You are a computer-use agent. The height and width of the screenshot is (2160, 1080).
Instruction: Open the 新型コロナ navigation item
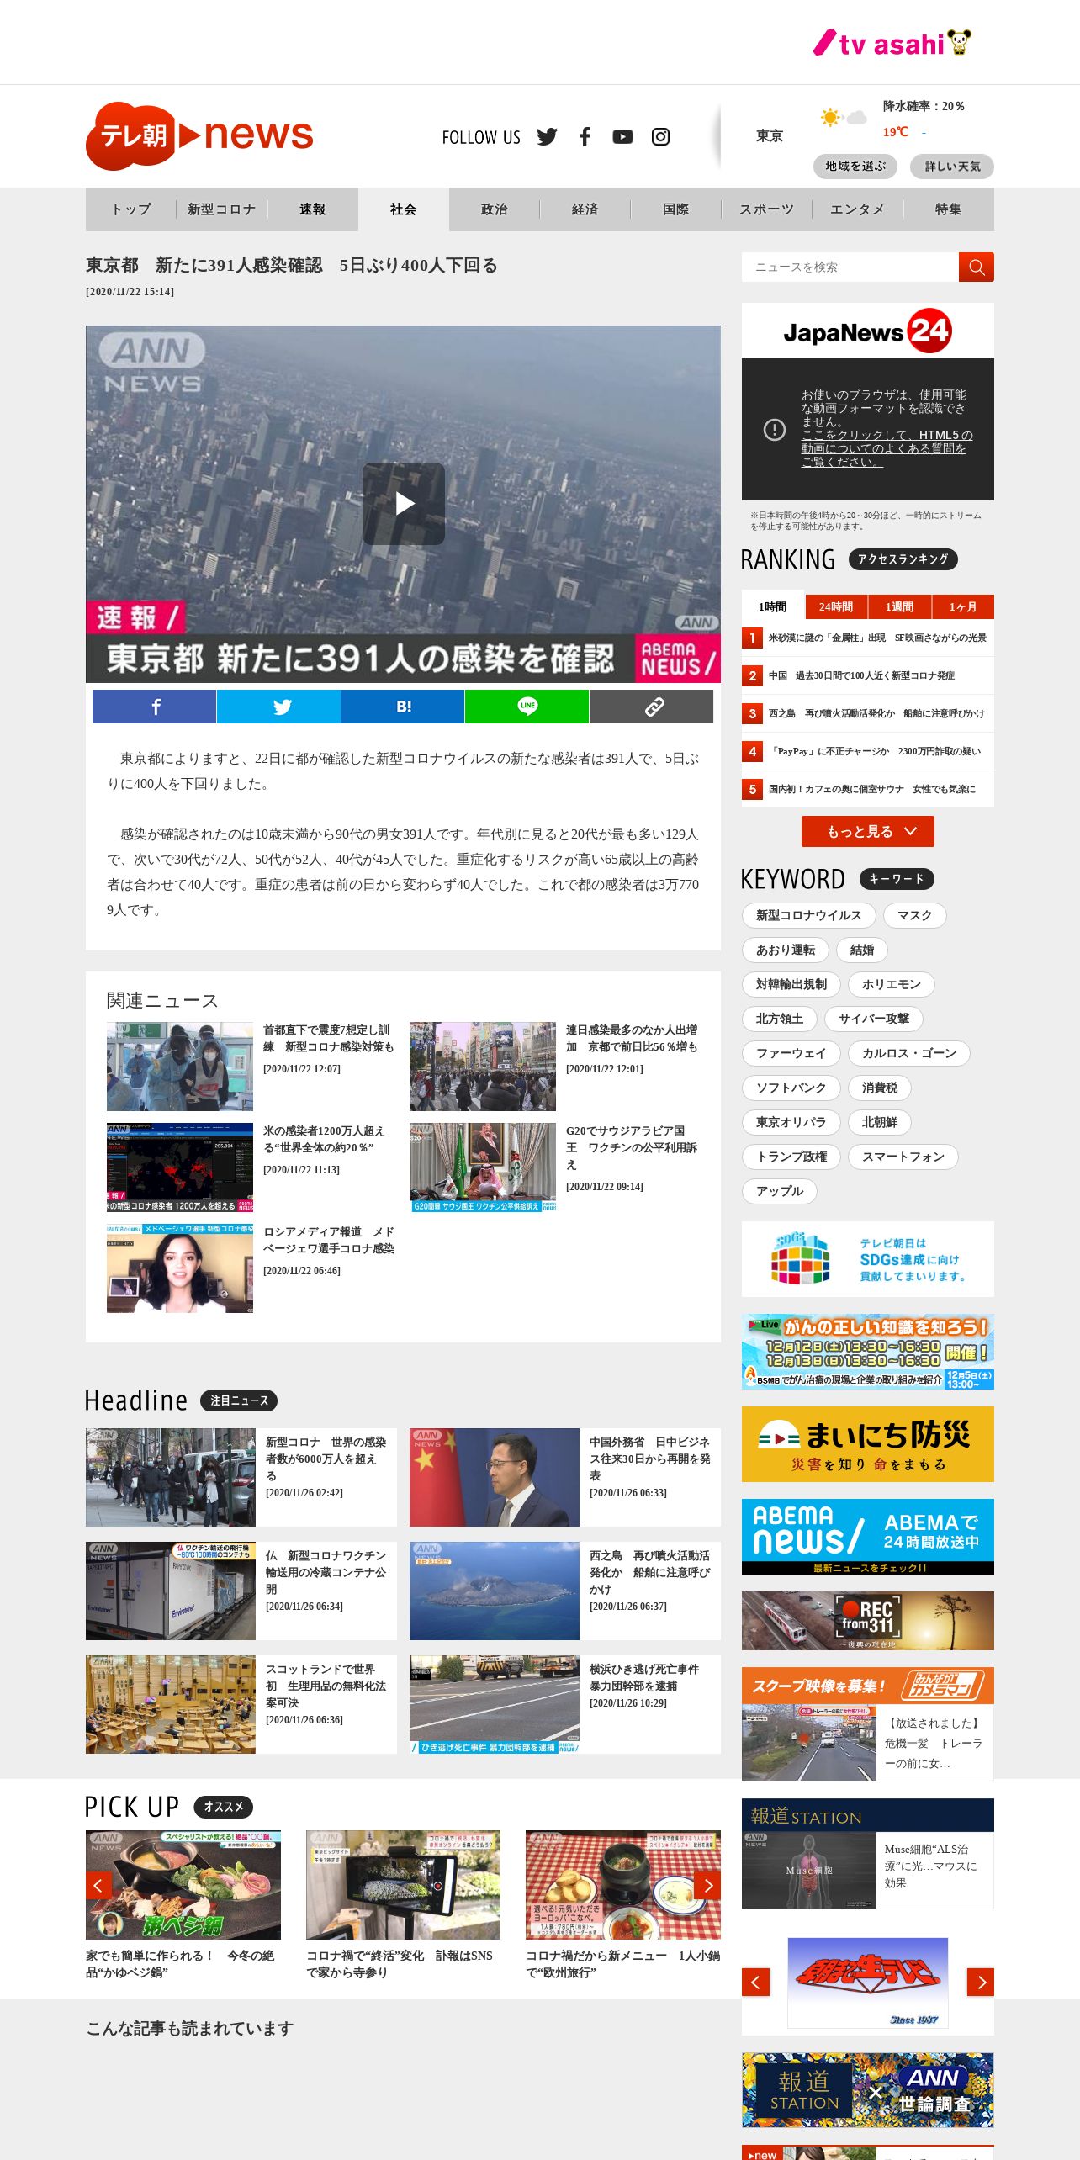222,209
